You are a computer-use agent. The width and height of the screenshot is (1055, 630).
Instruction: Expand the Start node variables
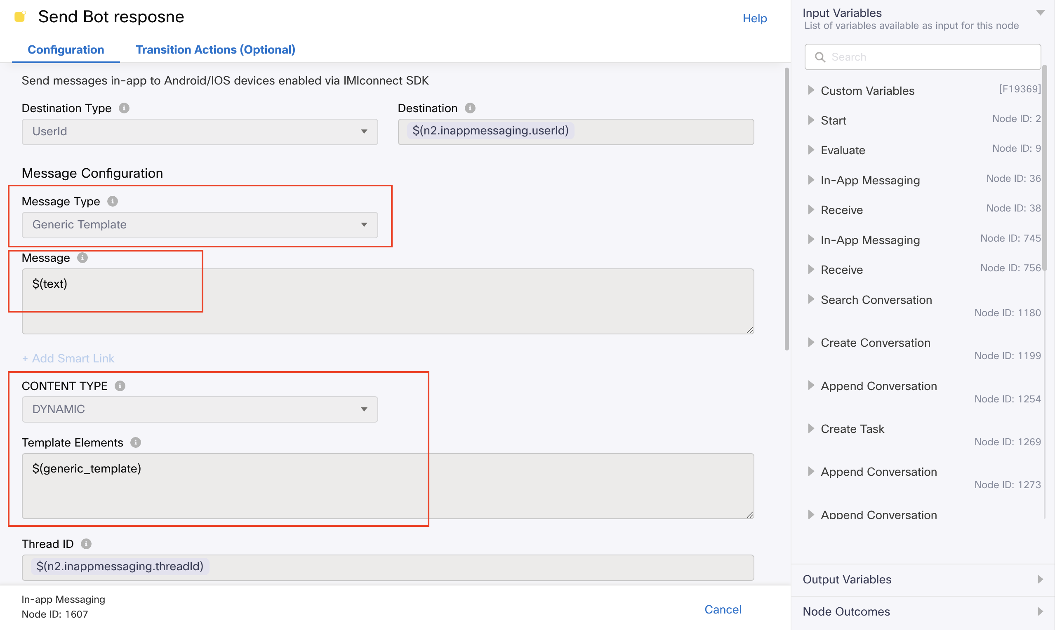click(x=811, y=120)
